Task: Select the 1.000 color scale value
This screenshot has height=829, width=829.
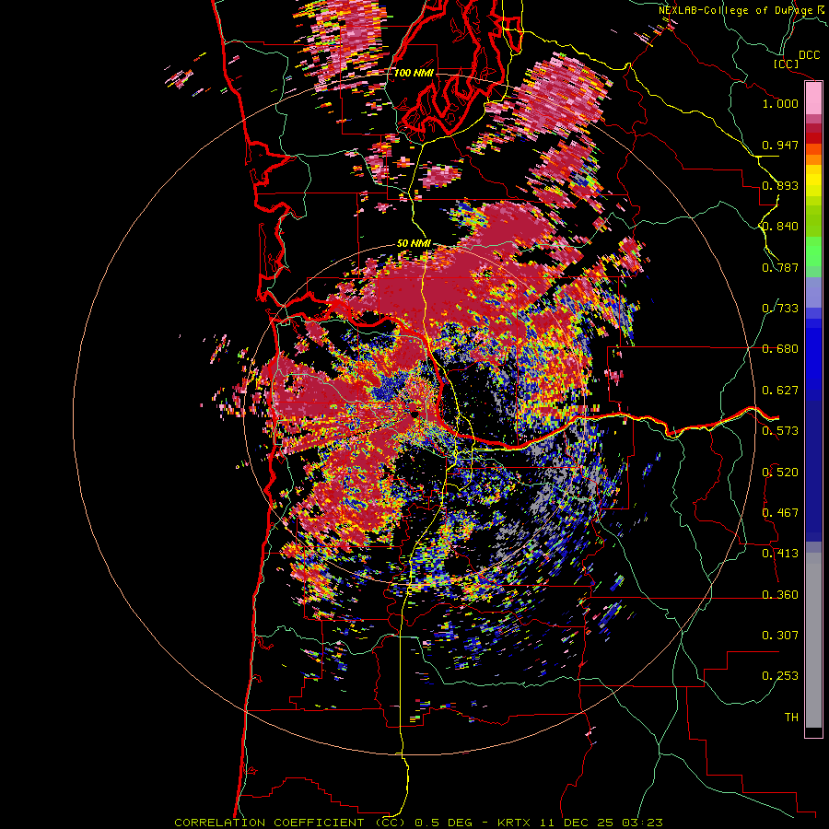Action: (780, 103)
